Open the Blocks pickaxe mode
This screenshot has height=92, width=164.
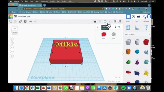pos(133,16)
